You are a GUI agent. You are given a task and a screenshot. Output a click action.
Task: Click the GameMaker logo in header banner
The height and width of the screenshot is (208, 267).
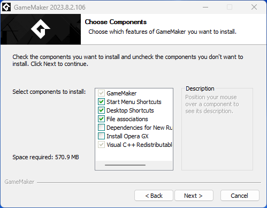coord(41,29)
